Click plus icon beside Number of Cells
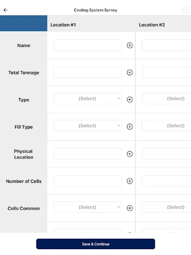The width and height of the screenshot is (191, 255). (x=130, y=181)
